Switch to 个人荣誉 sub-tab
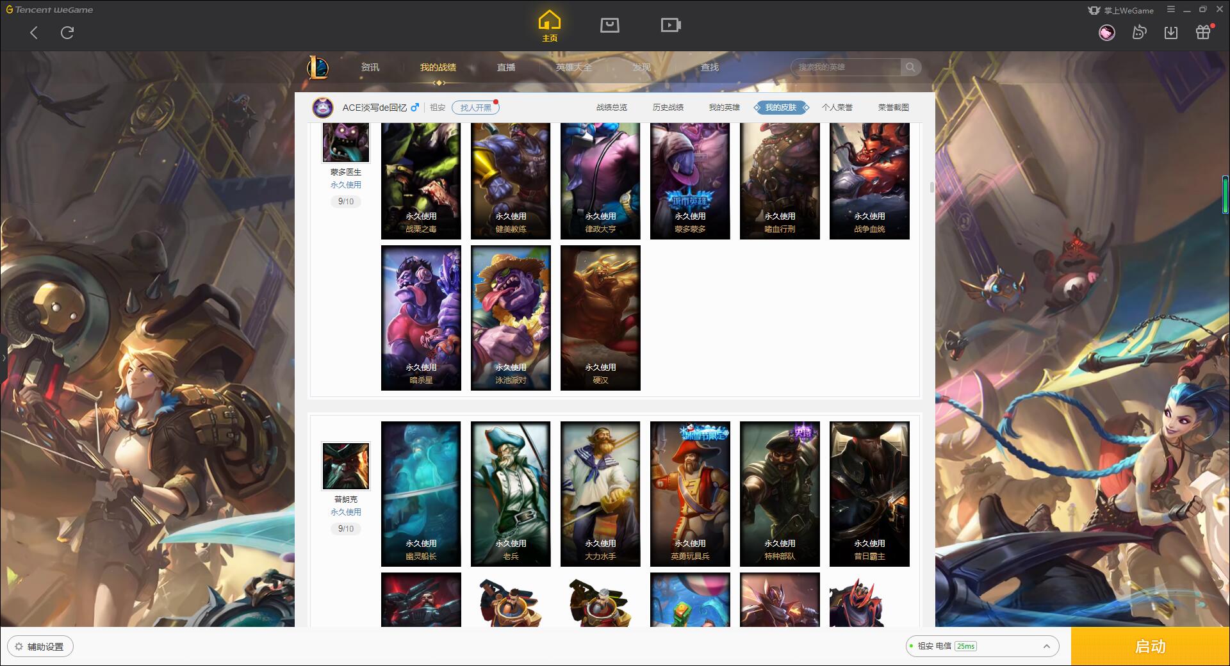 [837, 108]
